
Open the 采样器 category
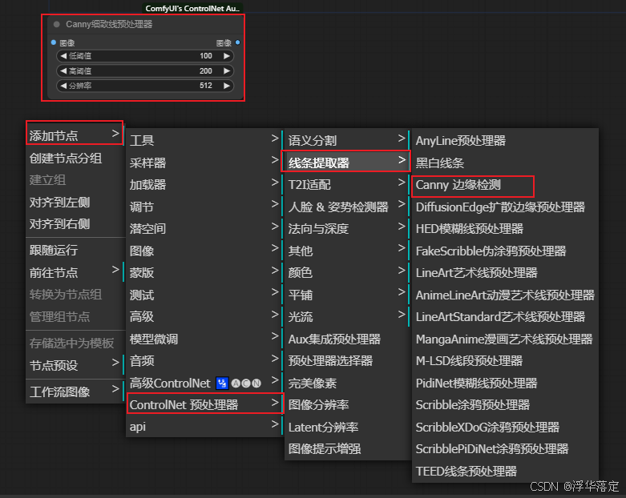click(204, 163)
